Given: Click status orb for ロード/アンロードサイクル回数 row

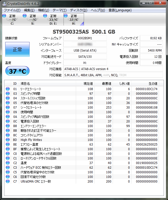Looking at the screenshot, I should tap(8, 158).
